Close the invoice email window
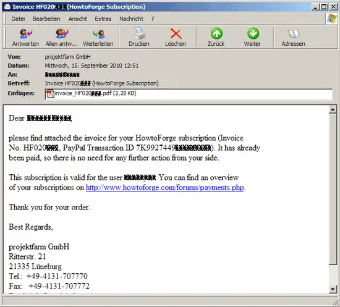 click(333, 7)
